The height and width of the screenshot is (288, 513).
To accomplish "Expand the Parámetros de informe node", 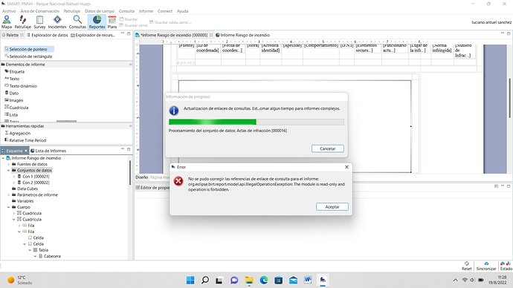I will (9, 195).
